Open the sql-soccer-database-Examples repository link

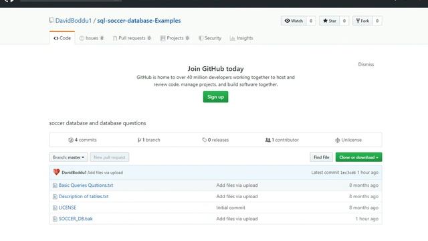pyautogui.click(x=139, y=21)
